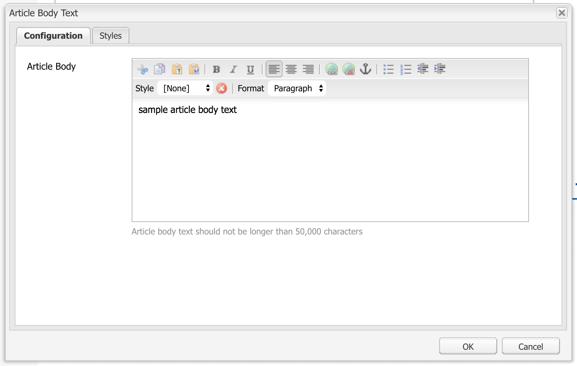This screenshot has height=366, width=577.
Task: Insert an anchor into the article body
Action: pos(366,69)
